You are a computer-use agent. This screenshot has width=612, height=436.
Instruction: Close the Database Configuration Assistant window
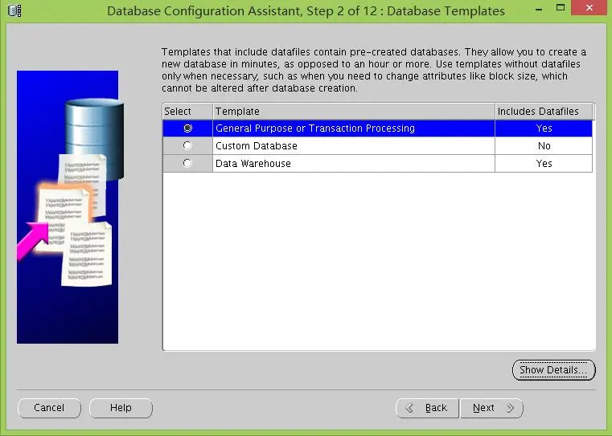(589, 8)
